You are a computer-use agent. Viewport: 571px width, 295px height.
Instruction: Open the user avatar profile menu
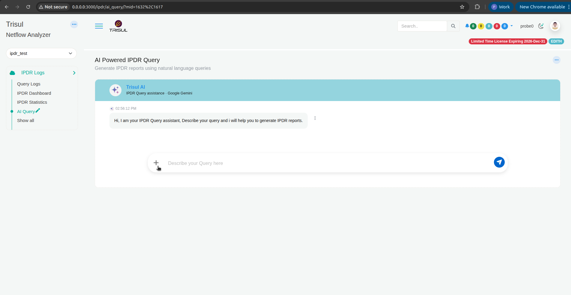pyautogui.click(x=555, y=26)
